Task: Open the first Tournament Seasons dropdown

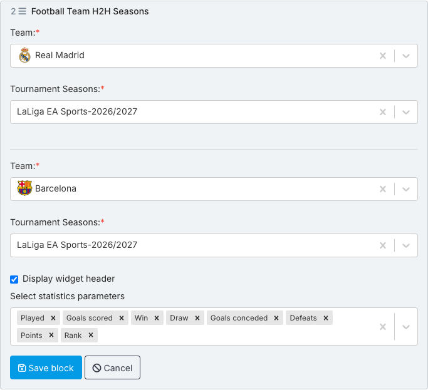Action: (406, 112)
